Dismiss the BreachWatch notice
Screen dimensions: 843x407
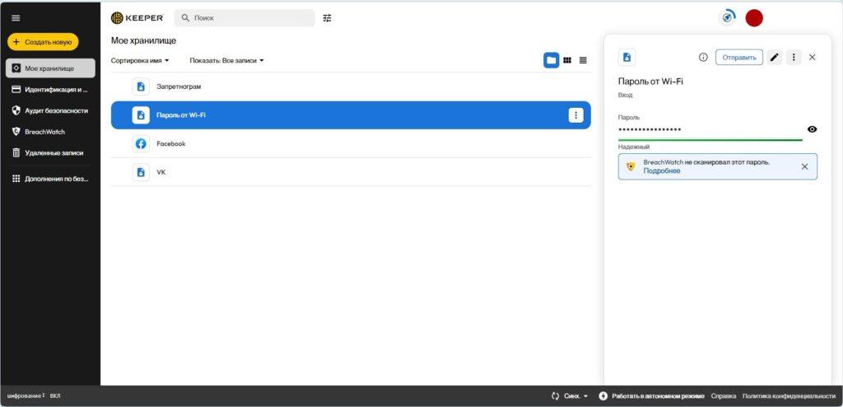click(x=805, y=166)
